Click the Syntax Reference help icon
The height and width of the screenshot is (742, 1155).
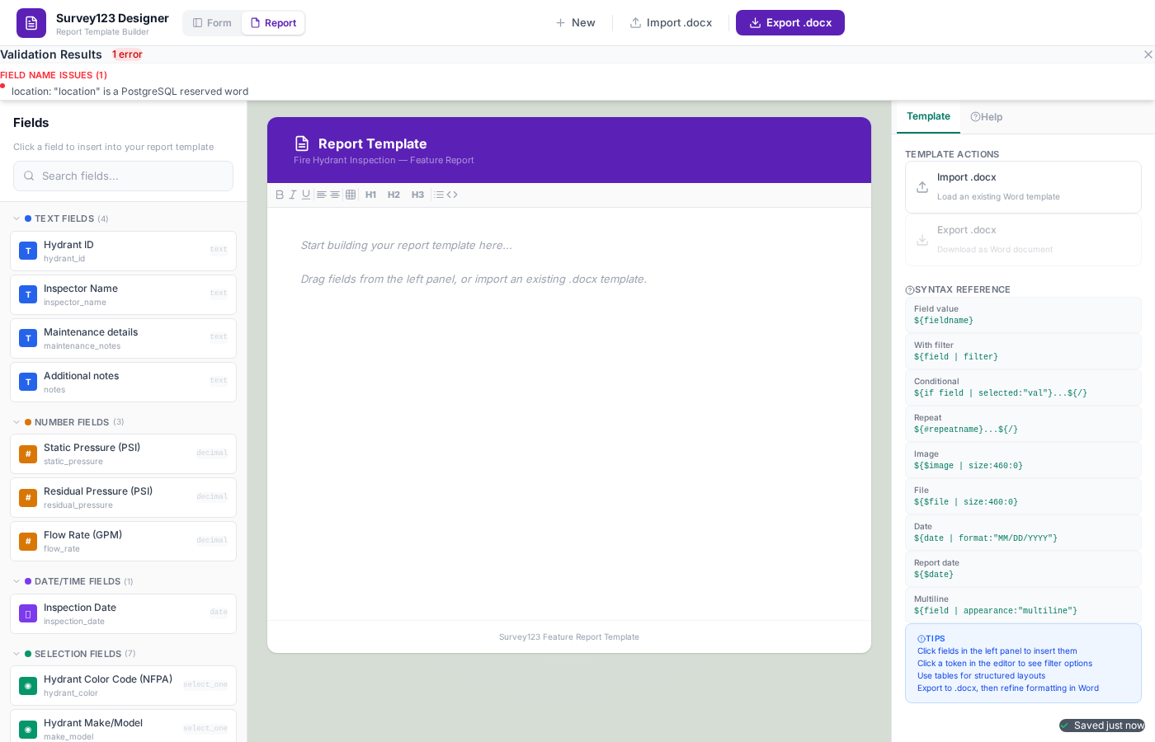click(910, 290)
